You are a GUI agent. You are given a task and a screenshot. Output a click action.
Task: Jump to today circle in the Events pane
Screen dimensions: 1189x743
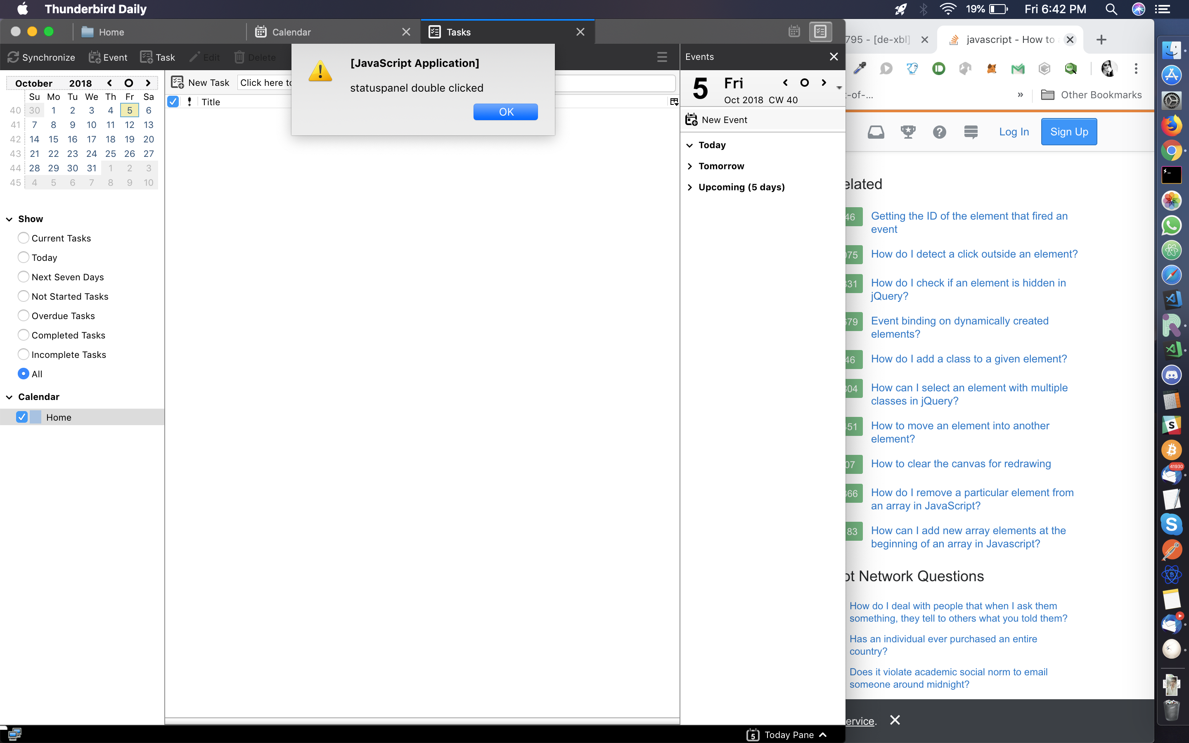coord(804,83)
